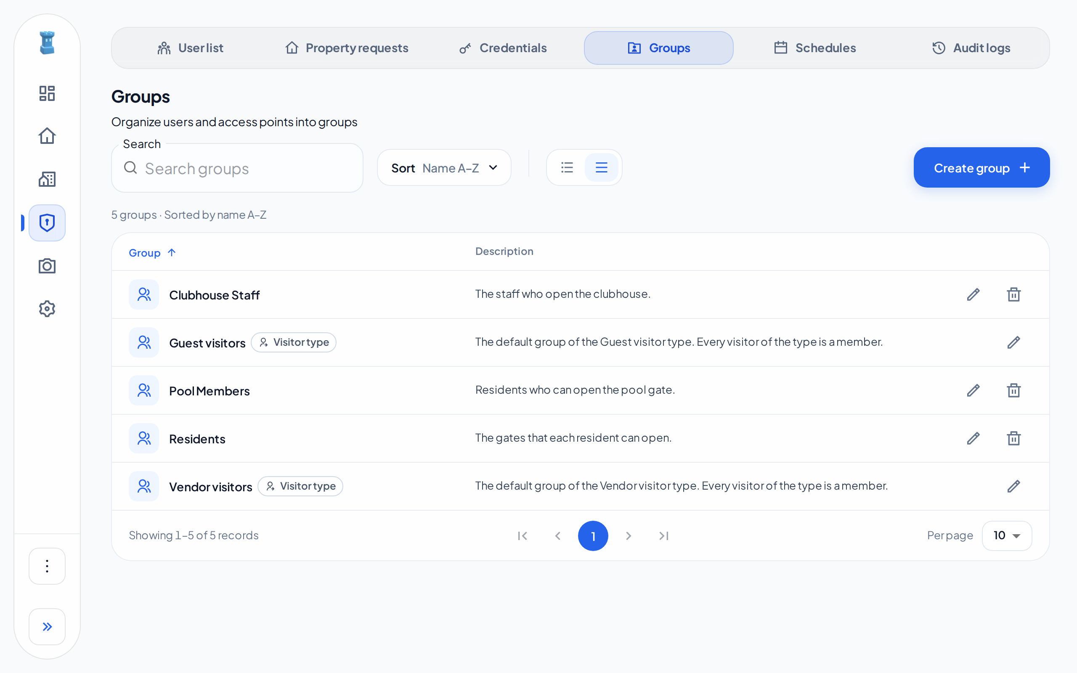1077x673 pixels.
Task: Open the Schedules tab
Action: coord(815,48)
